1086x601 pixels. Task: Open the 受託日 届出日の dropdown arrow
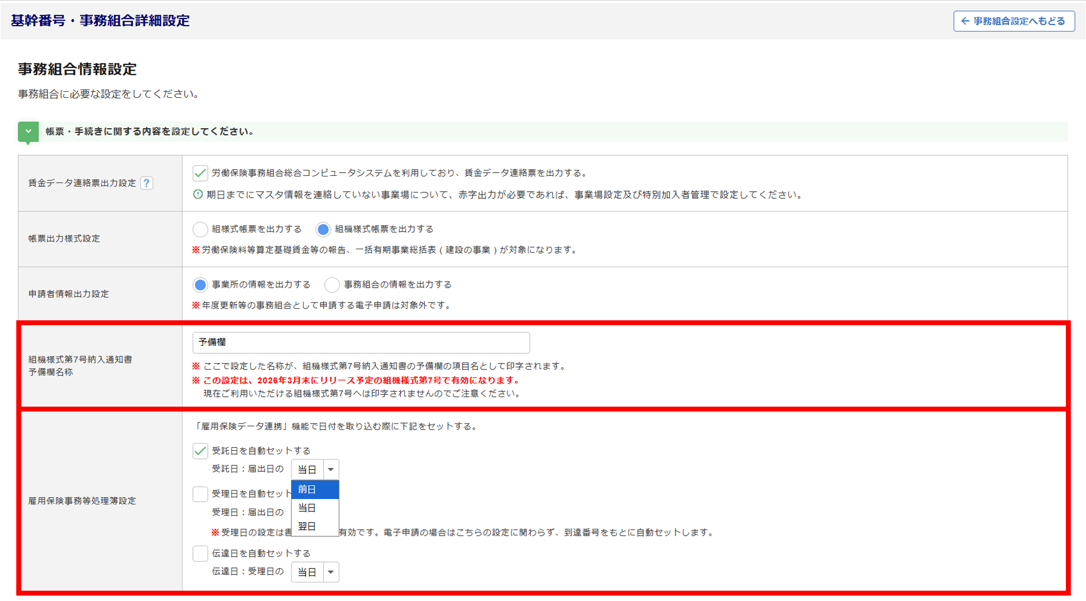click(331, 470)
